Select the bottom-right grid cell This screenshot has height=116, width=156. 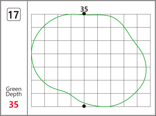(x=144, y=100)
